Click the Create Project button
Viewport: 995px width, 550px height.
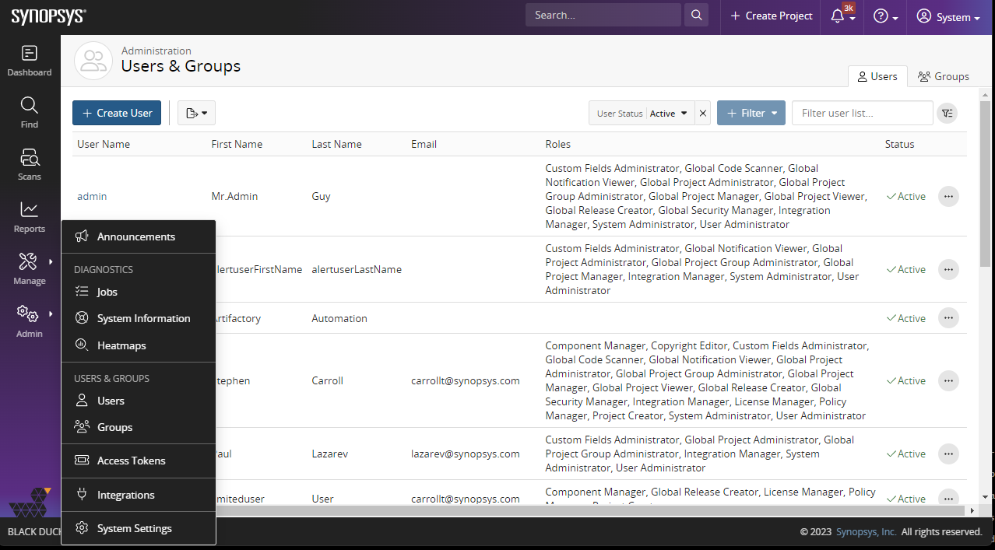point(771,16)
